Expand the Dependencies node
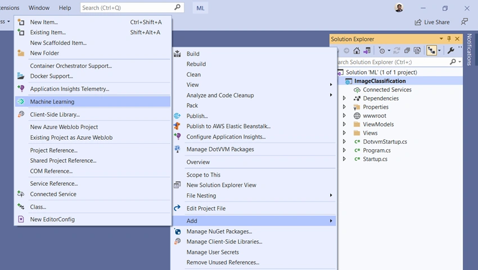Screen dimensions: 478x270 coord(344,98)
